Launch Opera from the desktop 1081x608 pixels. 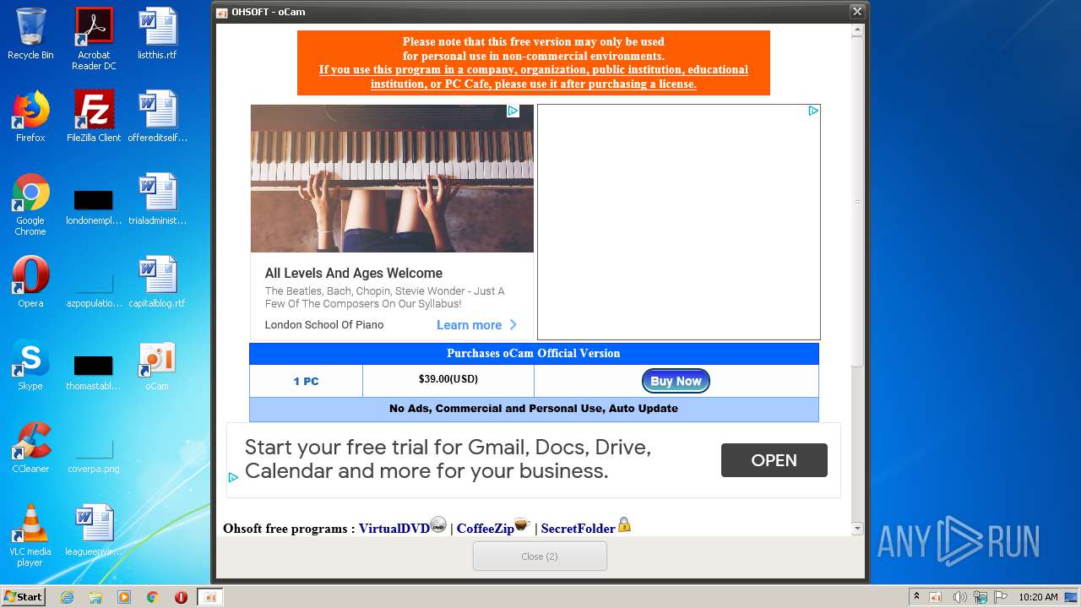(x=30, y=282)
